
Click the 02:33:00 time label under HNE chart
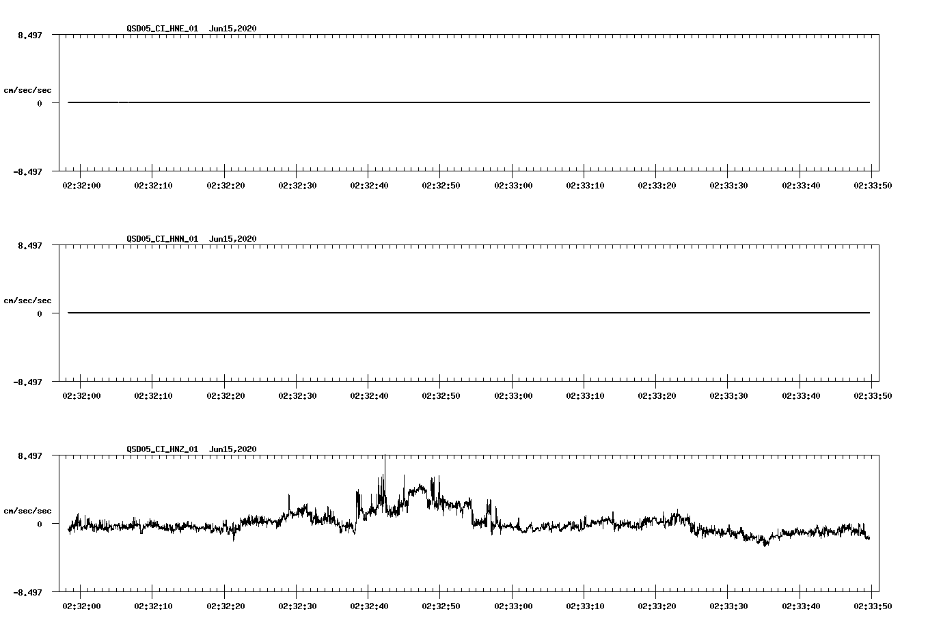(513, 185)
